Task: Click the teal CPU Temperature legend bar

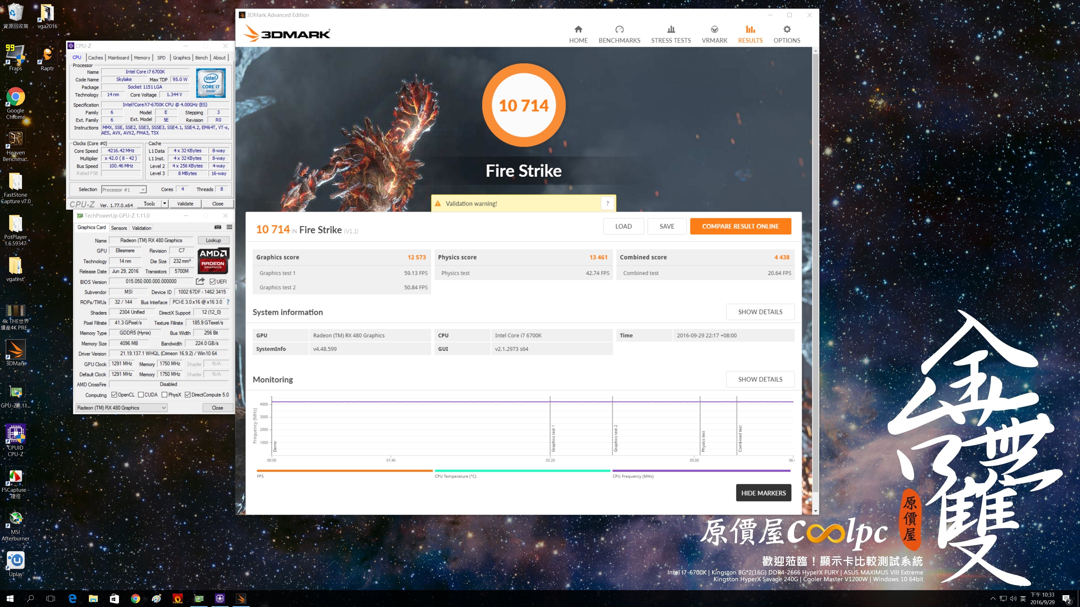Action: click(x=522, y=471)
